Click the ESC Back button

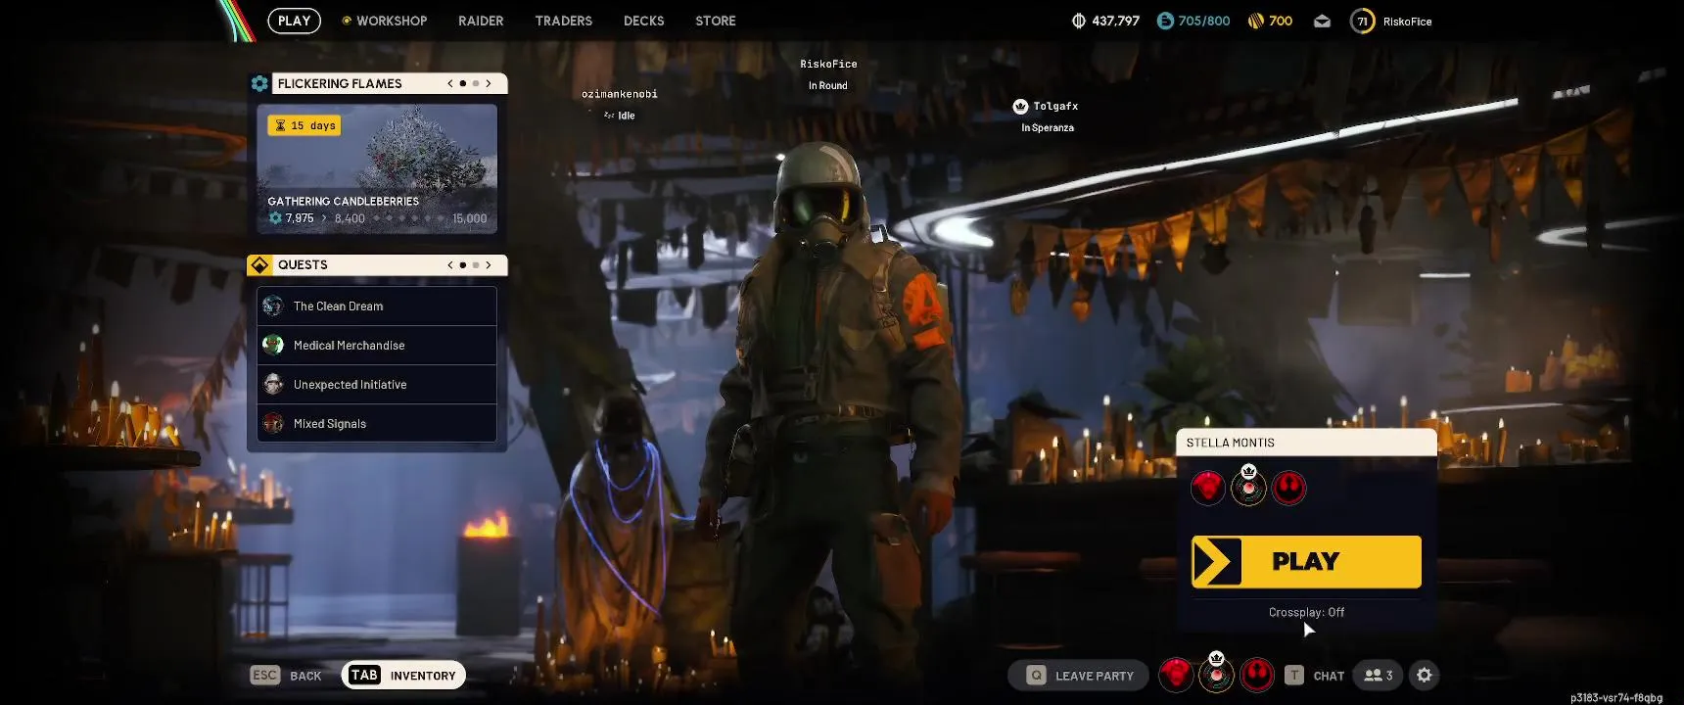(286, 675)
